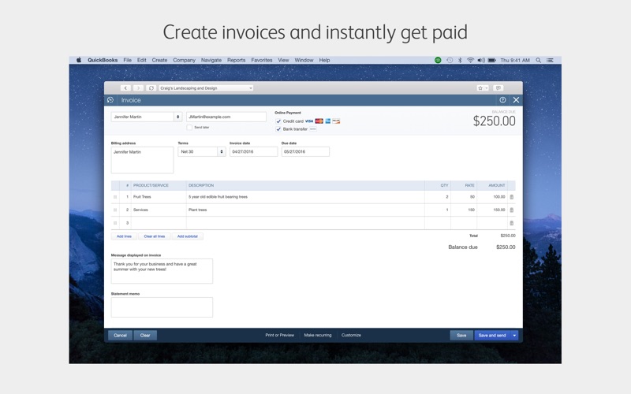Delete the Fruit Trees line item

pos(511,197)
